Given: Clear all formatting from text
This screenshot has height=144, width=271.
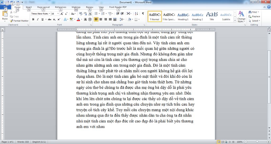Looking at the screenshot, I should point(80,14).
